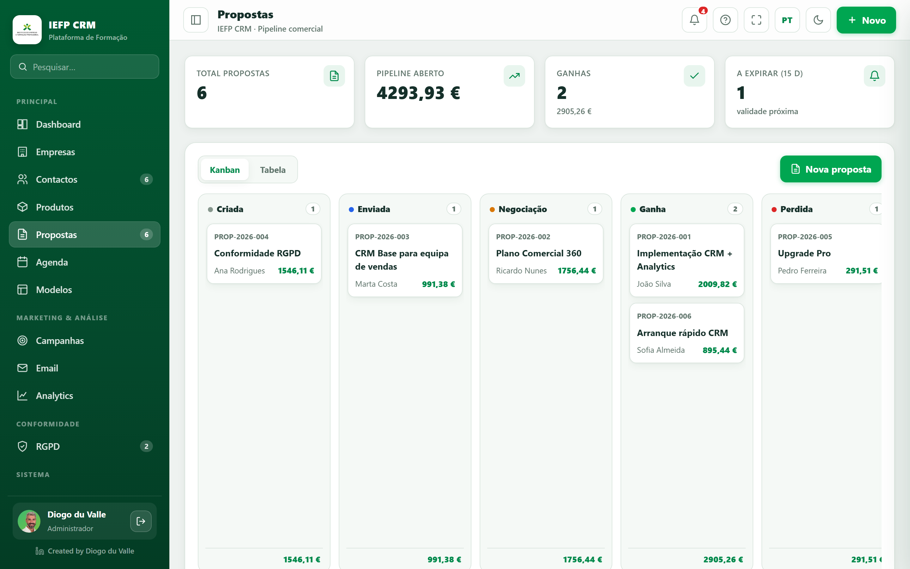Viewport: 910px width, 569px height.
Task: Open the Created by Diogo du Valle link
Action: (x=85, y=551)
